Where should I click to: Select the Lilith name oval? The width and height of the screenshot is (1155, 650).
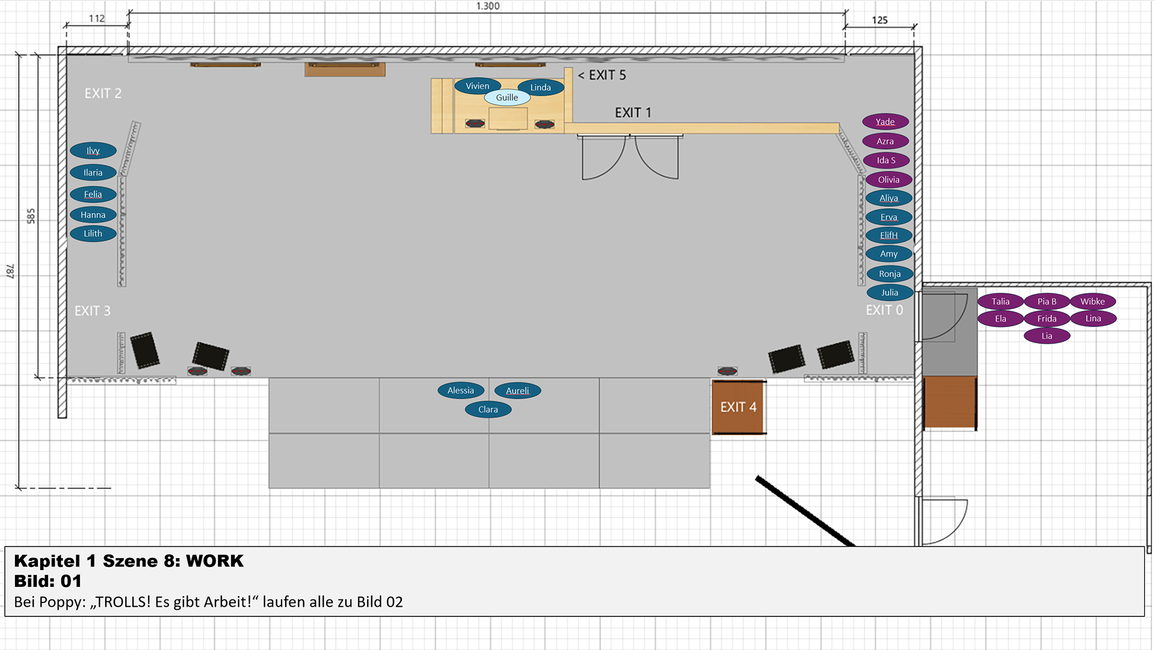[93, 234]
